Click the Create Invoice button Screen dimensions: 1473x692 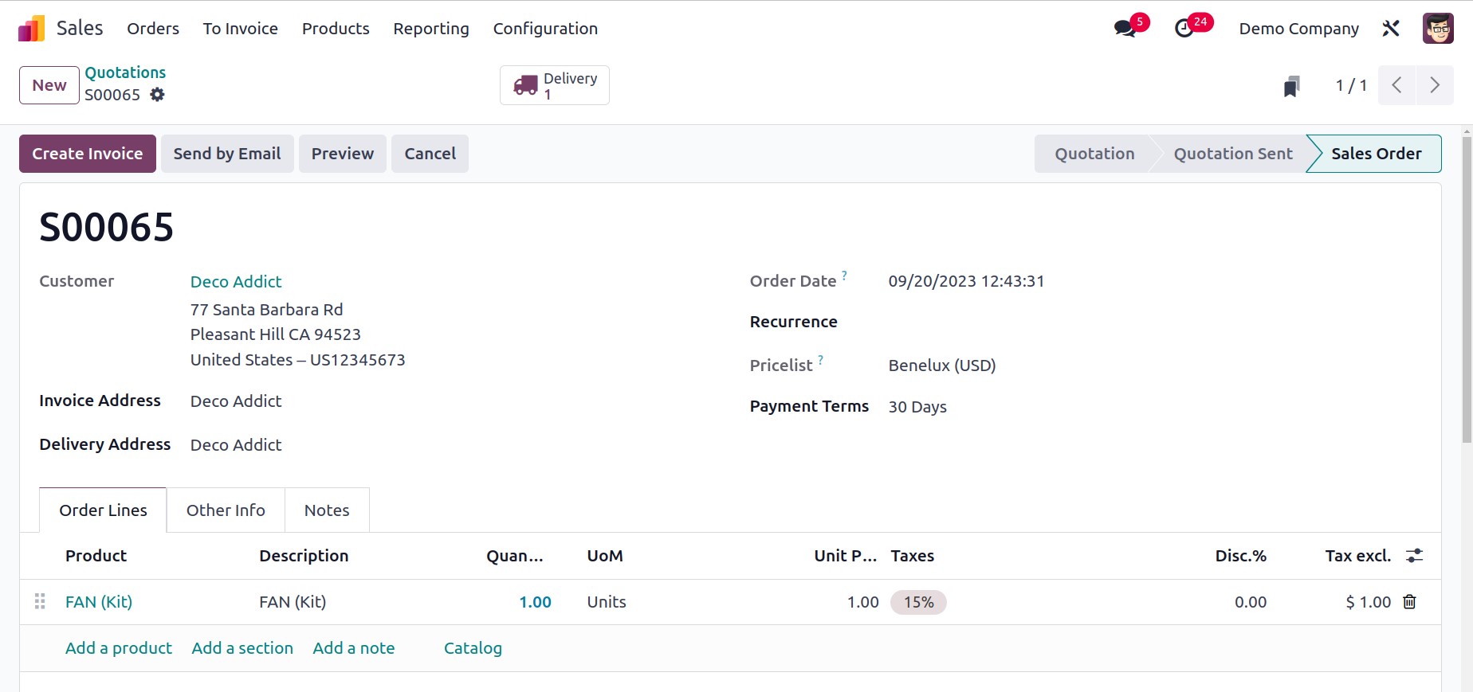88,154
